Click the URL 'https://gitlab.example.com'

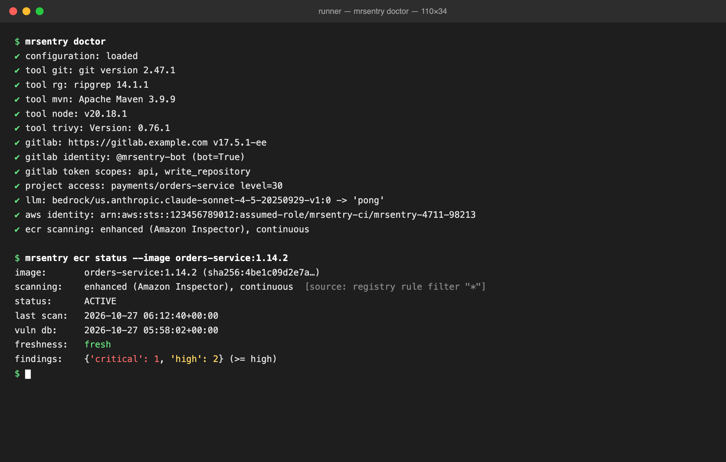138,143
